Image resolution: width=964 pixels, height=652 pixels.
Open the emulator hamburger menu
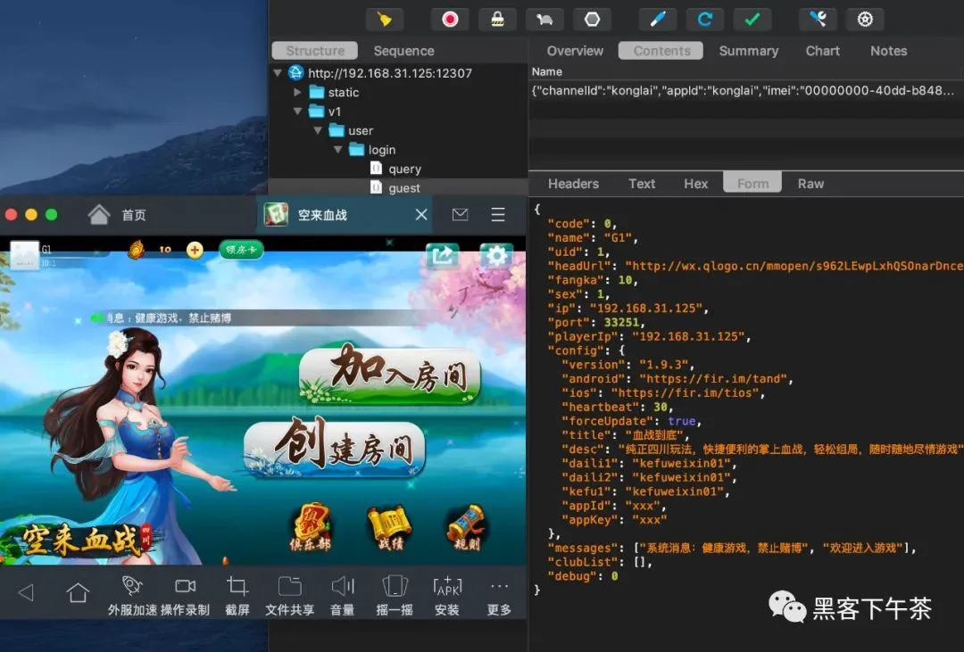pos(498,214)
